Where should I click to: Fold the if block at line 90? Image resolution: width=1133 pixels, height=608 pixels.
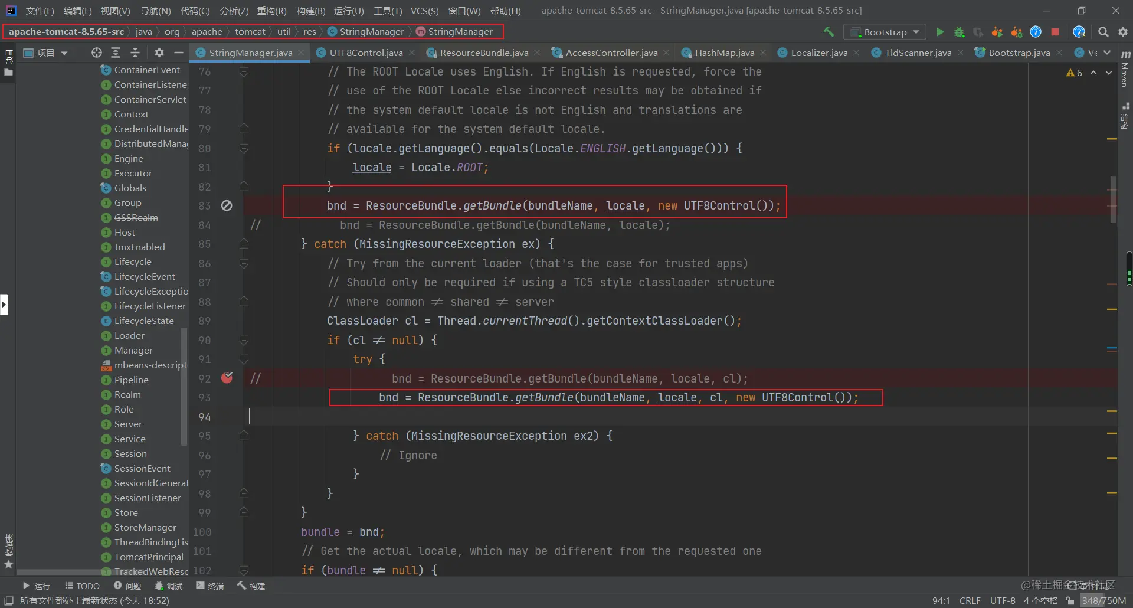(244, 340)
